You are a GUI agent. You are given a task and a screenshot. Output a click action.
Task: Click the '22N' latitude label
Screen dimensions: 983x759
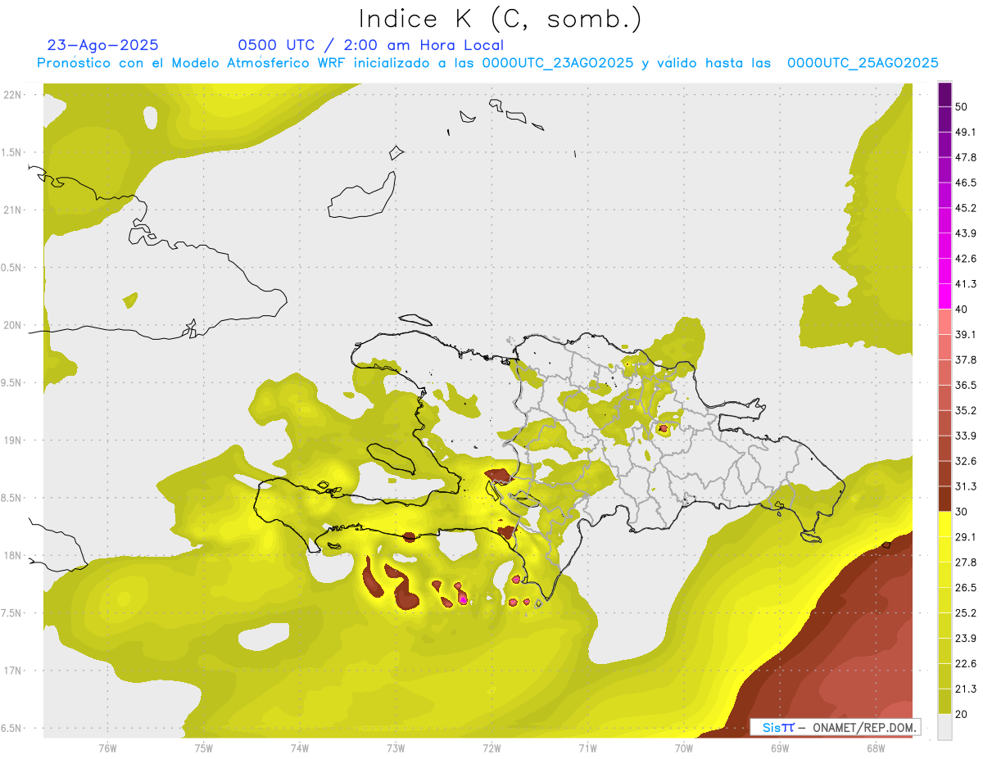click(x=12, y=95)
